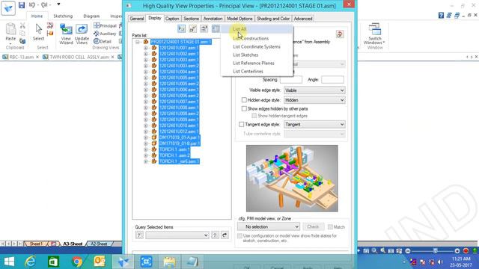Screen dimensions: 479x269
Task: Open the Solid Edge application button
Action: pyautogui.click(x=8, y=8)
